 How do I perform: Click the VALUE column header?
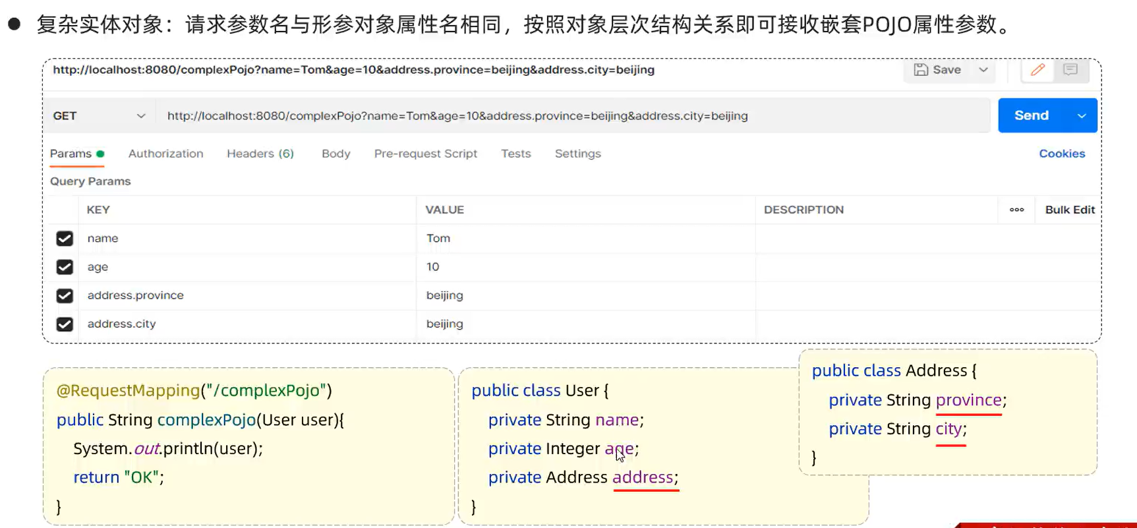[x=445, y=210]
